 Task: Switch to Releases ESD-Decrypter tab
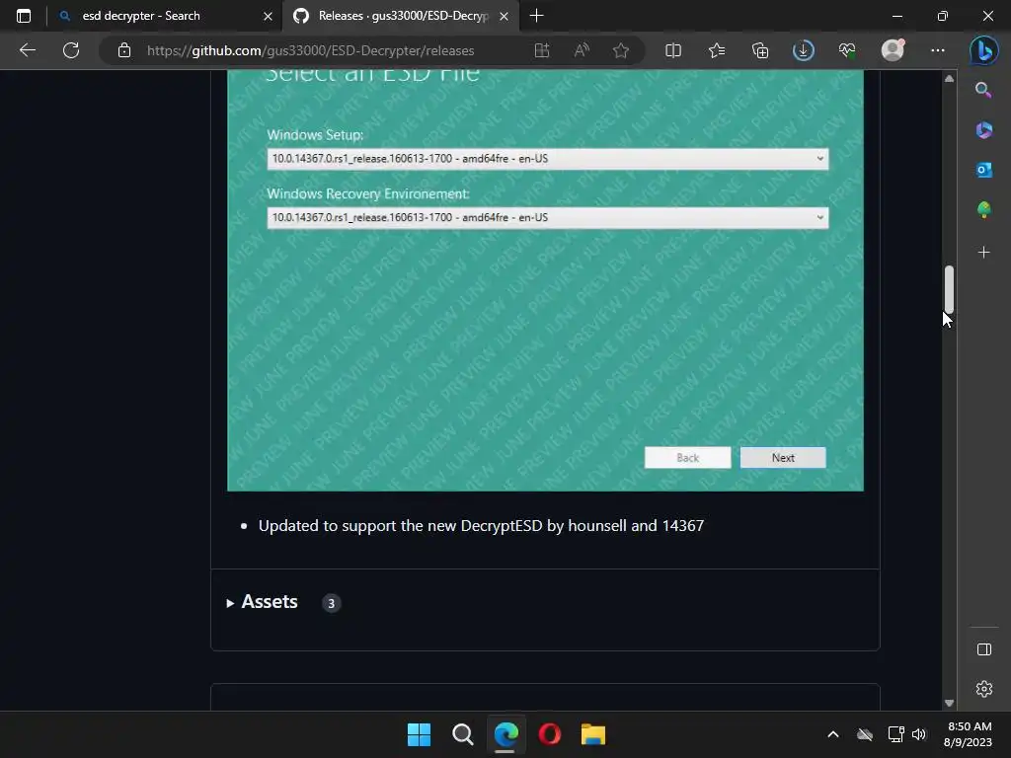tap(403, 16)
